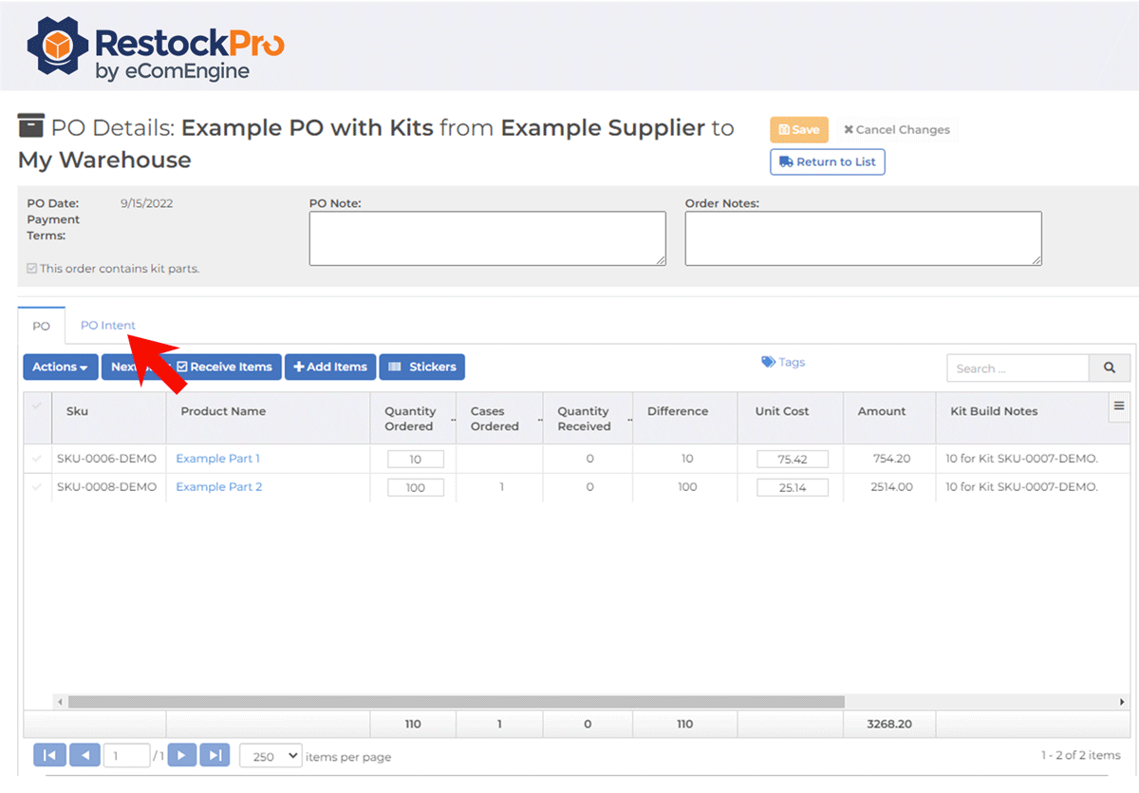The height and width of the screenshot is (793, 1139).
Task: Open the Actions dropdown menu
Action: pos(60,367)
